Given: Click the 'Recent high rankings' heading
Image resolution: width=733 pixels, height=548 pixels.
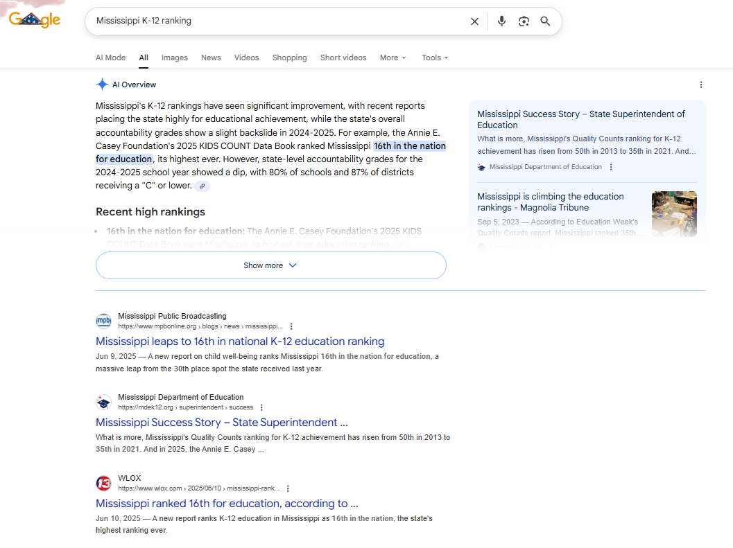Looking at the screenshot, I should pos(150,211).
